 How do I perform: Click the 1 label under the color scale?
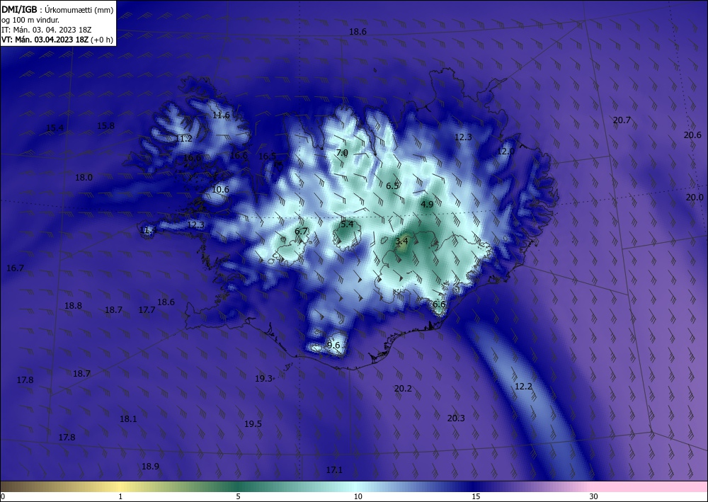(120, 496)
